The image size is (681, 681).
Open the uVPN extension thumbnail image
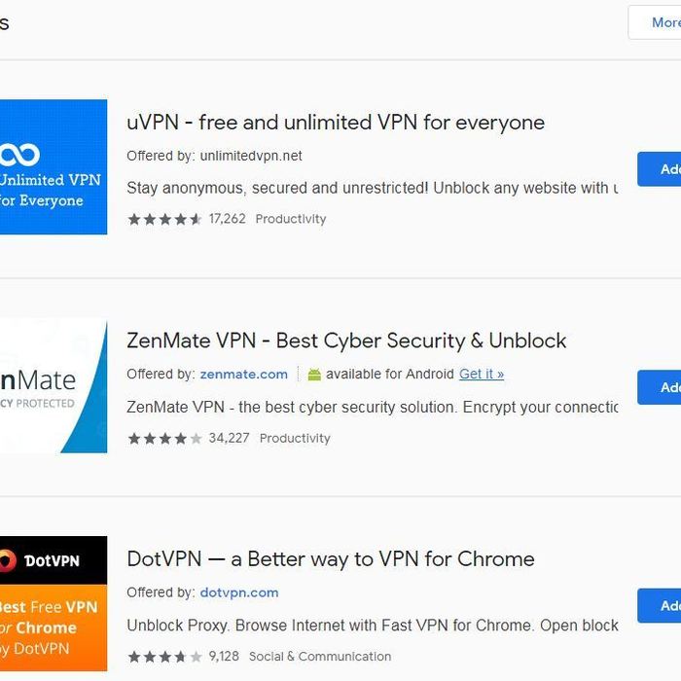click(54, 166)
